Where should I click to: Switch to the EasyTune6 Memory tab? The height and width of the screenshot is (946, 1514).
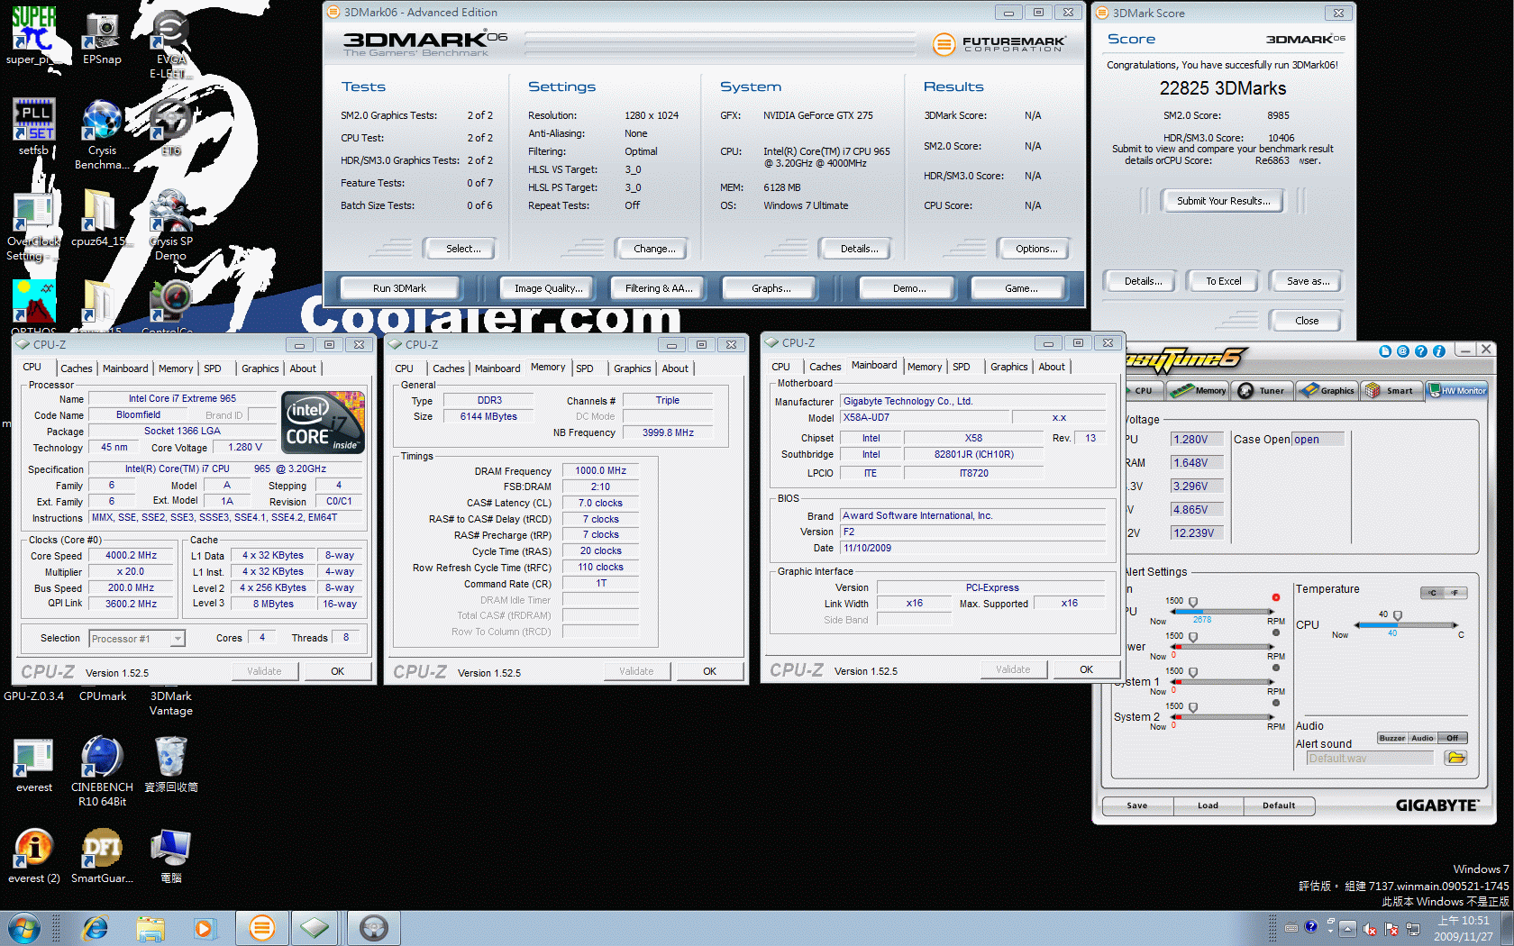coord(1199,390)
